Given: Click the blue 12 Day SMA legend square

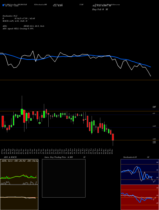Looking at the screenshot, I should (x=3, y=5).
